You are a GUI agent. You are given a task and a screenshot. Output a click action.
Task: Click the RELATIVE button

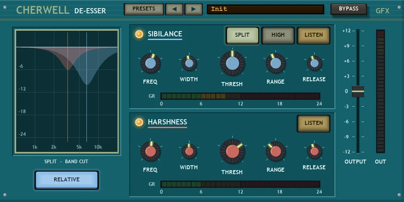[67, 180]
